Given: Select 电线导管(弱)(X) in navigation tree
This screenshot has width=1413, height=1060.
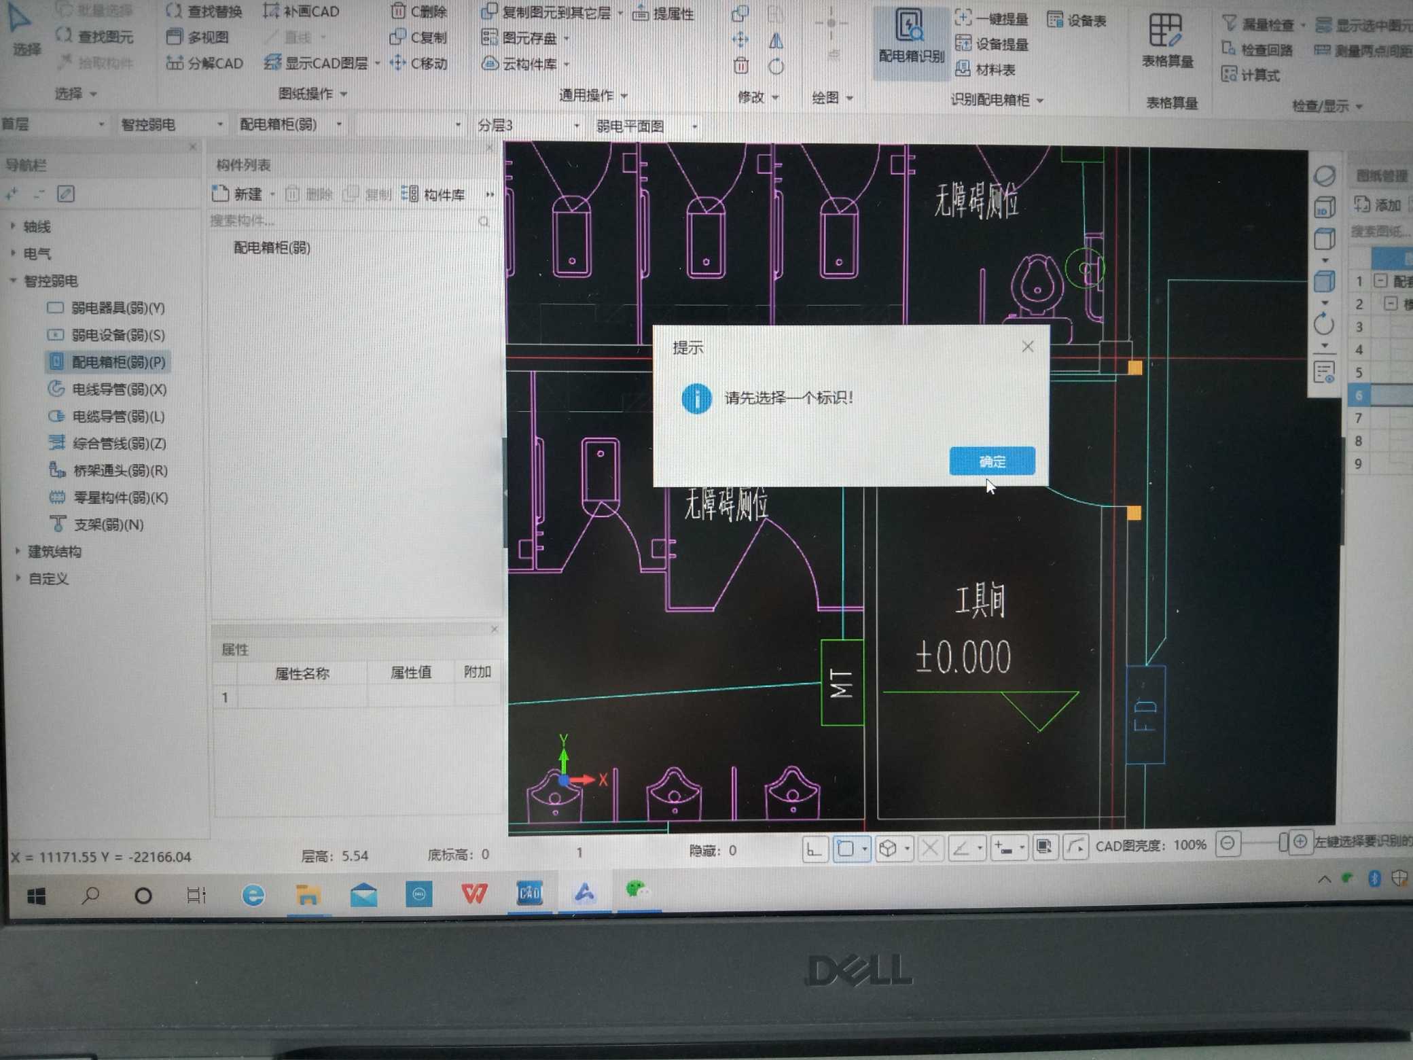Looking at the screenshot, I should (107, 389).
